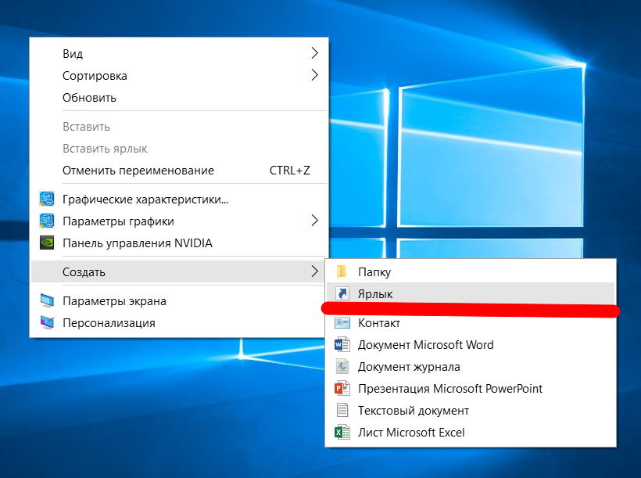
Task: Expand the Создать submenu arrow
Action: (x=314, y=271)
